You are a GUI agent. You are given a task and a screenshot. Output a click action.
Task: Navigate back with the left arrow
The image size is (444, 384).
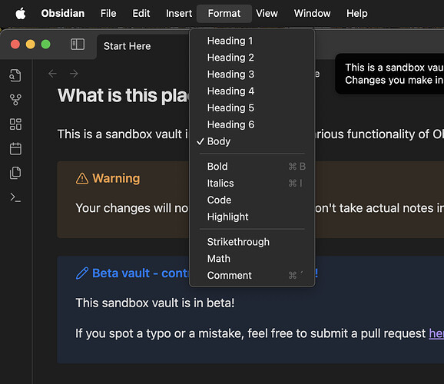[53, 74]
